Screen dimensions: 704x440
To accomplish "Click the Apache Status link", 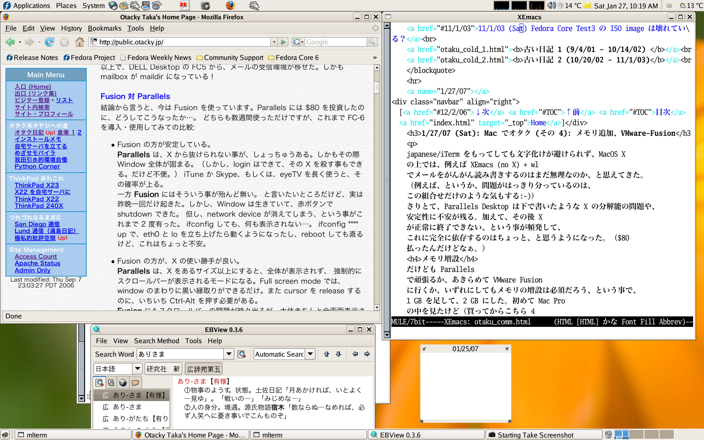I will [x=37, y=263].
